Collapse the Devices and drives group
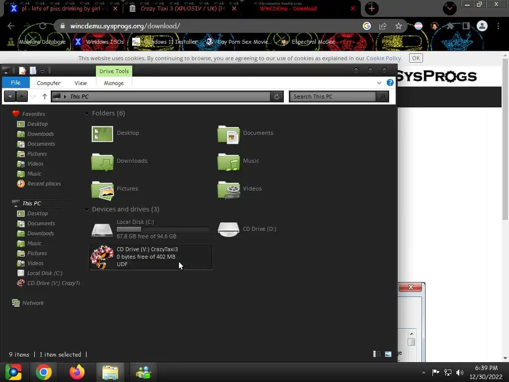The width and height of the screenshot is (509, 382). tap(86, 209)
